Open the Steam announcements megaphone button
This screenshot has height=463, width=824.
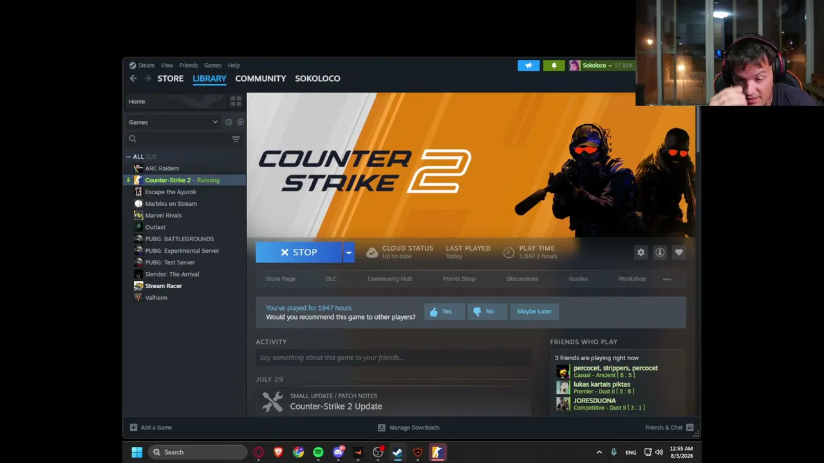(529, 66)
